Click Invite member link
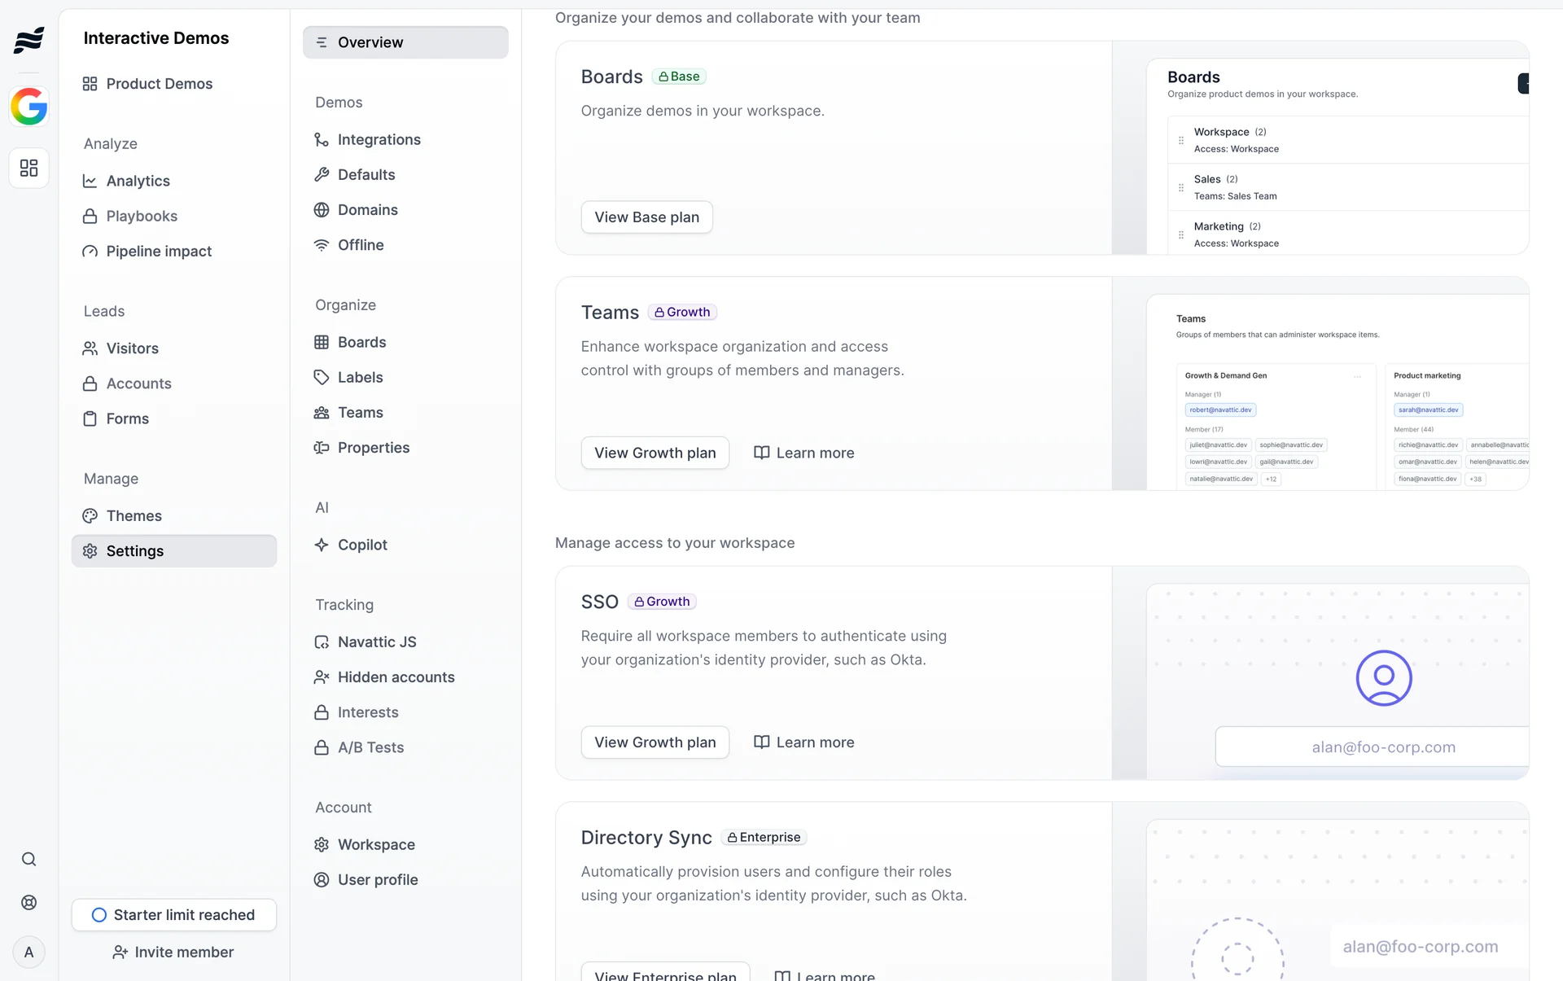1563x981 pixels. click(x=173, y=952)
